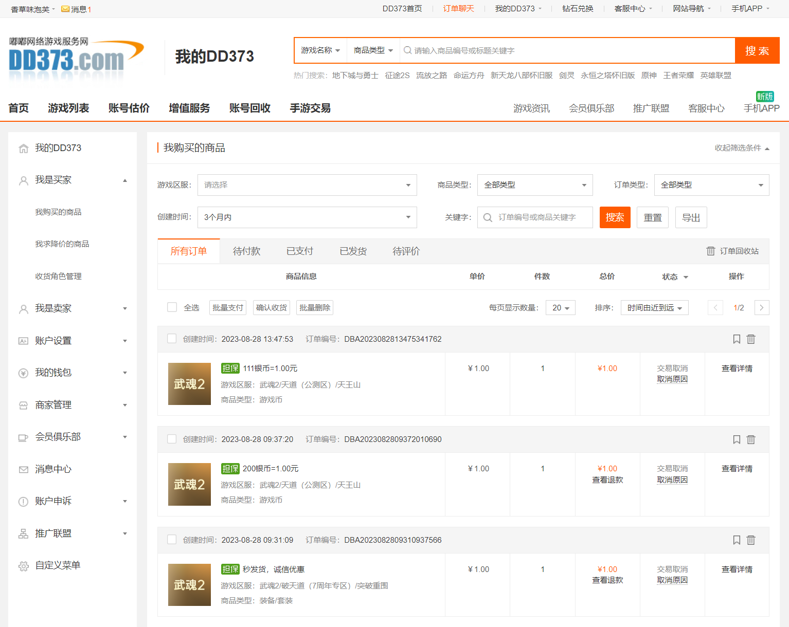Delete order DBA2023082809372010690 using its trash icon
The width and height of the screenshot is (789, 627).
coord(751,439)
